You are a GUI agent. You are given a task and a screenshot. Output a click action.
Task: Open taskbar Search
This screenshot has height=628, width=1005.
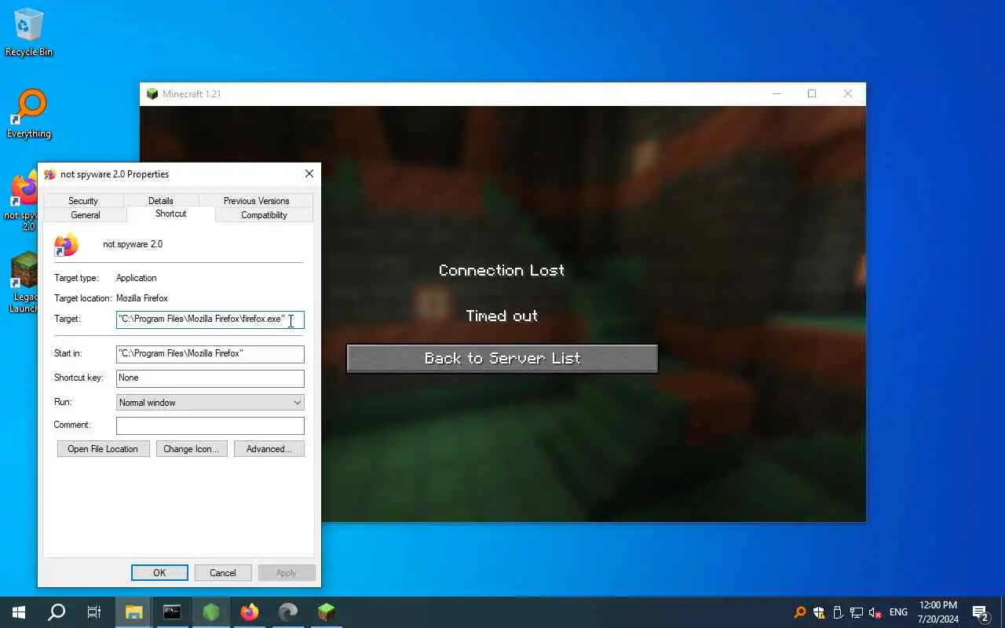pos(57,612)
